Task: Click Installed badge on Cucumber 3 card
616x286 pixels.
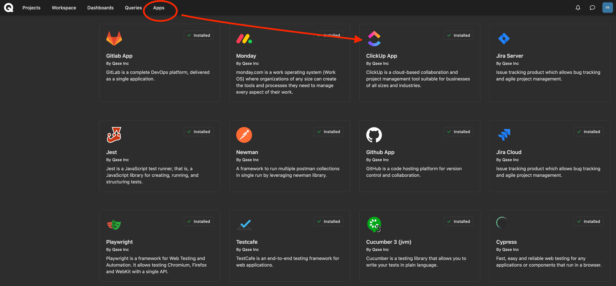Action: click(459, 221)
